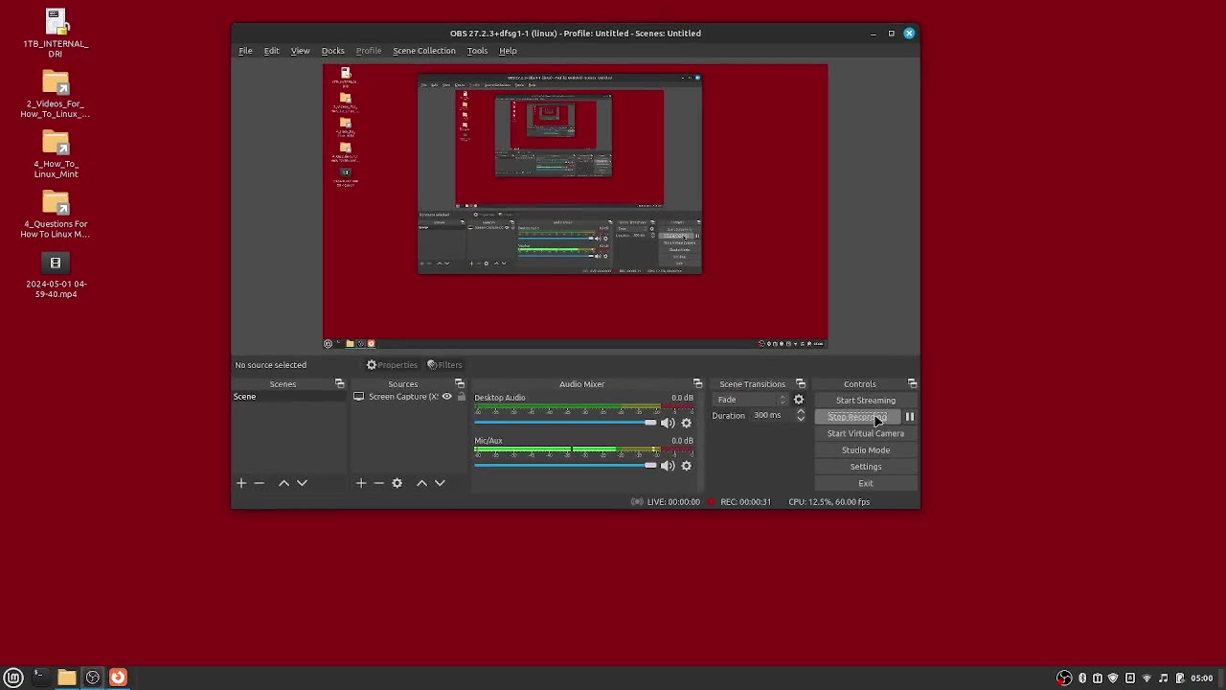Open OBS Settings button
This screenshot has height=690, width=1226.
(866, 467)
